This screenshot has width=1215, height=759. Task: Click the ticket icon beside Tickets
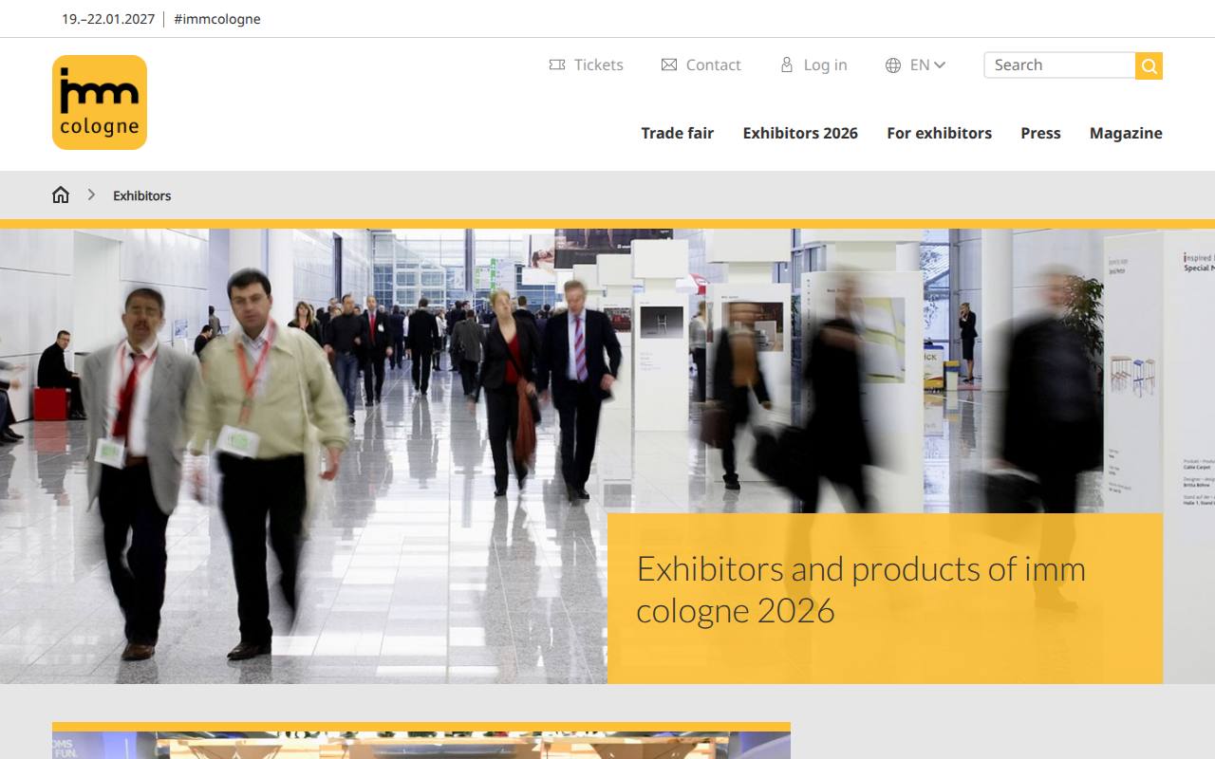tap(557, 65)
